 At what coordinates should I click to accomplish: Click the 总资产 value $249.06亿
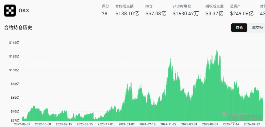click(x=242, y=13)
